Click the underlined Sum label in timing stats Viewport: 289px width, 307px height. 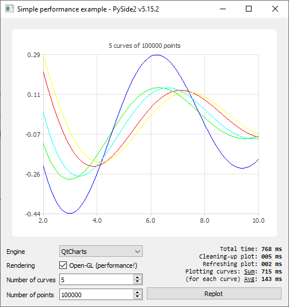(x=249, y=272)
